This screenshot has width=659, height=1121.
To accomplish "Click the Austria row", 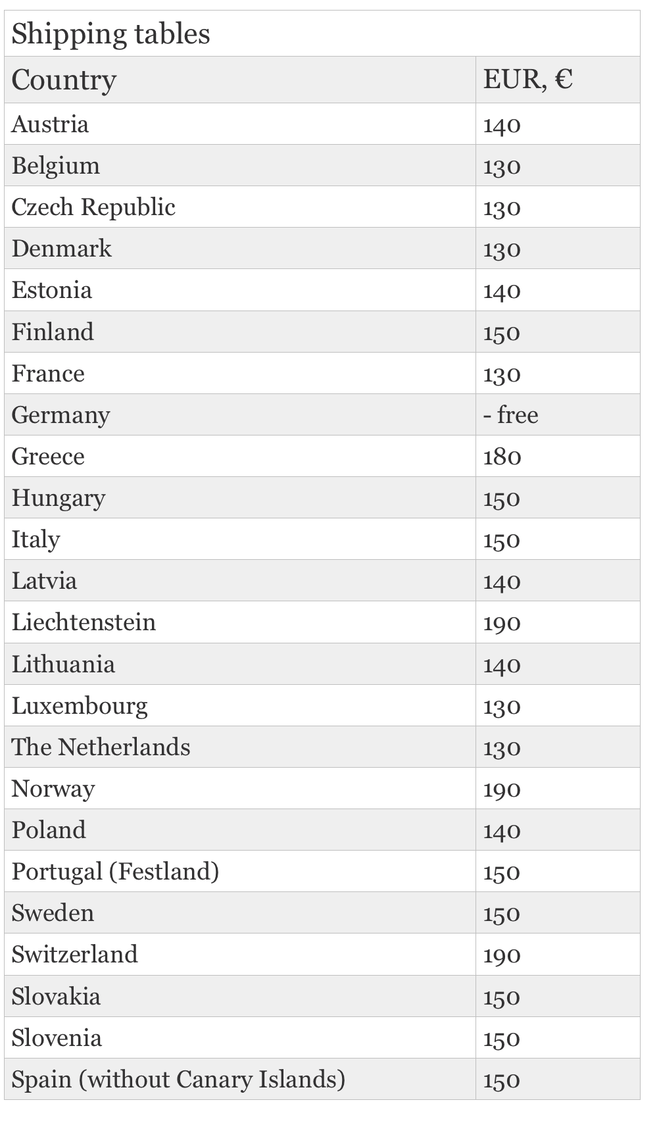I will tap(322, 124).
